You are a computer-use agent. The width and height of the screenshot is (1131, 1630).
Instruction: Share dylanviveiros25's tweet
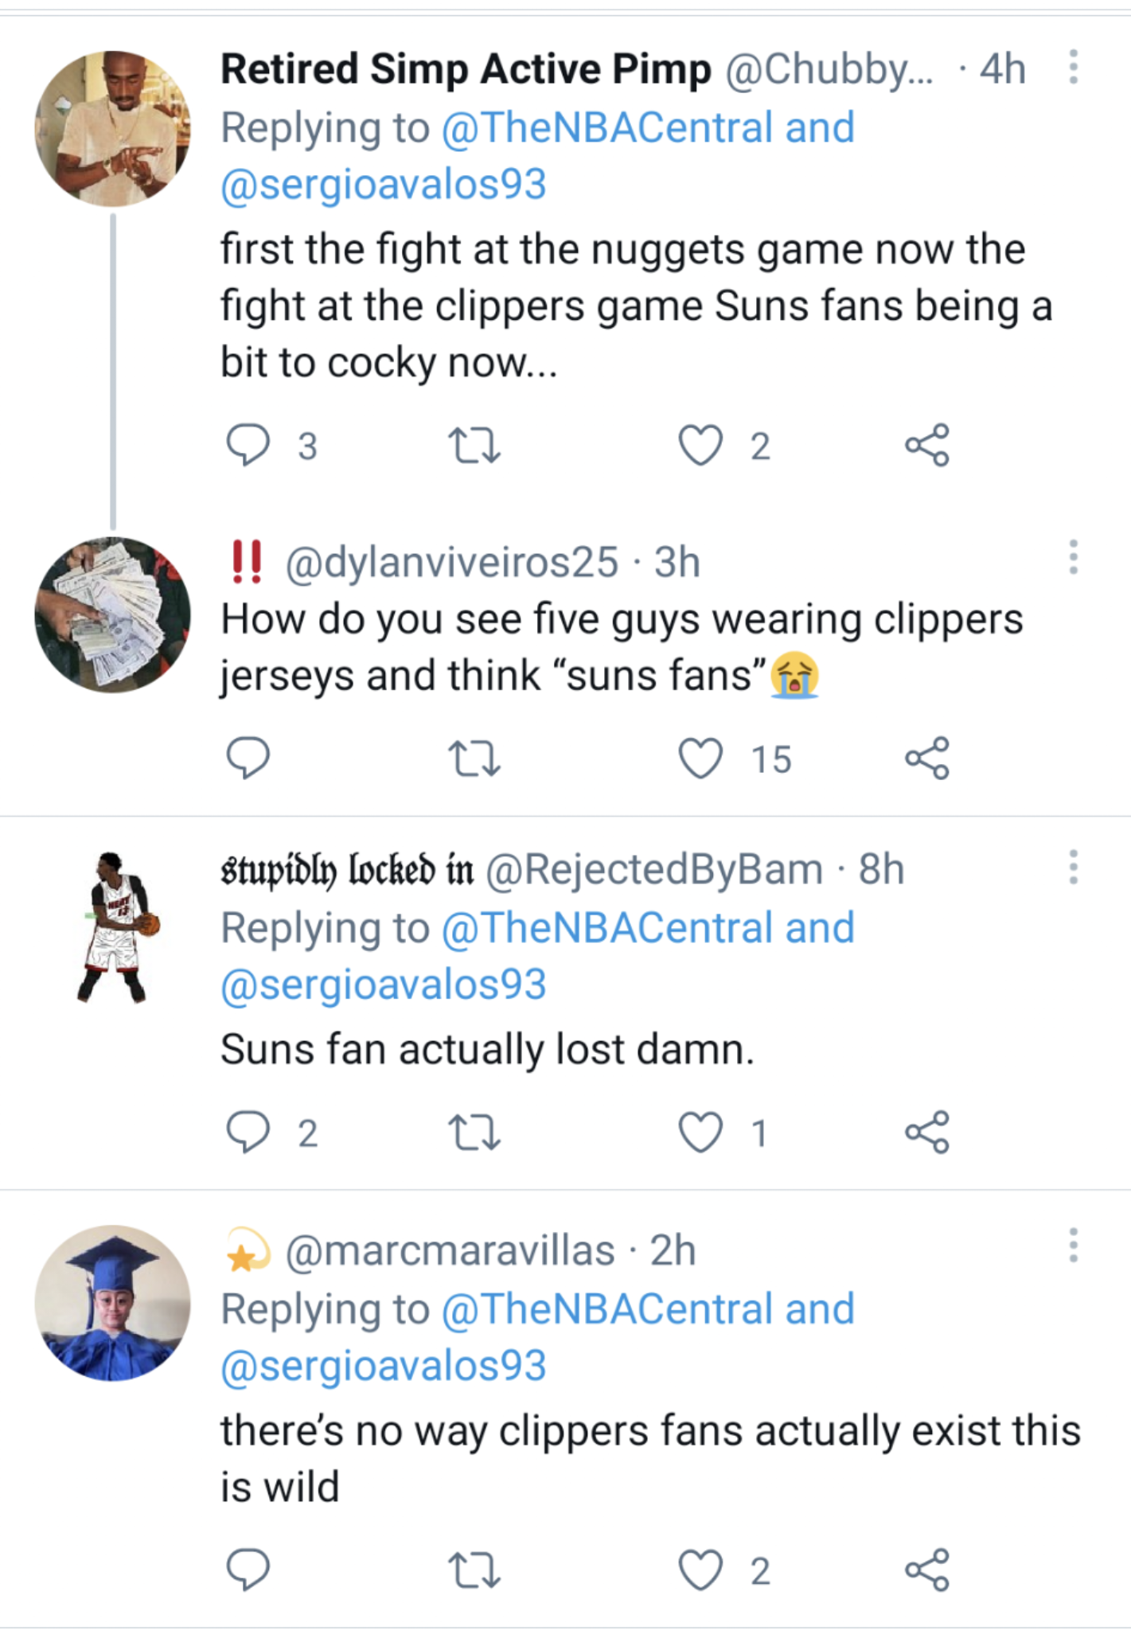(x=927, y=758)
